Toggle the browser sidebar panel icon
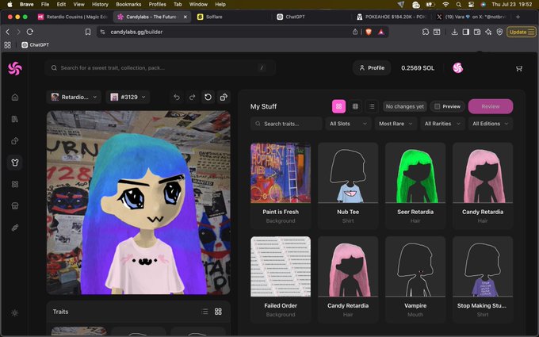Image resolution: width=539 pixels, height=337 pixels. (x=466, y=32)
